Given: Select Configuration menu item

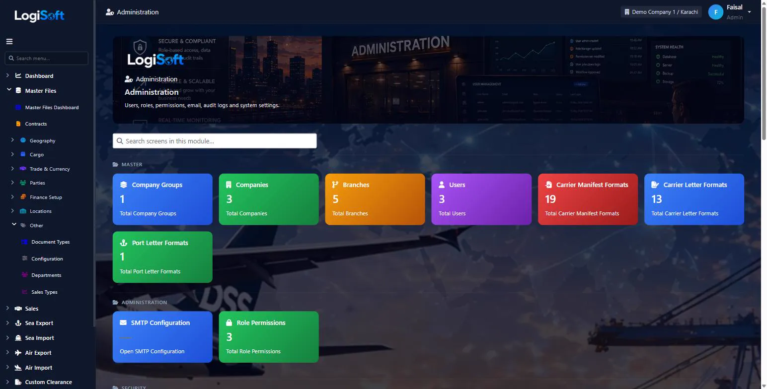Looking at the screenshot, I should coord(47,259).
